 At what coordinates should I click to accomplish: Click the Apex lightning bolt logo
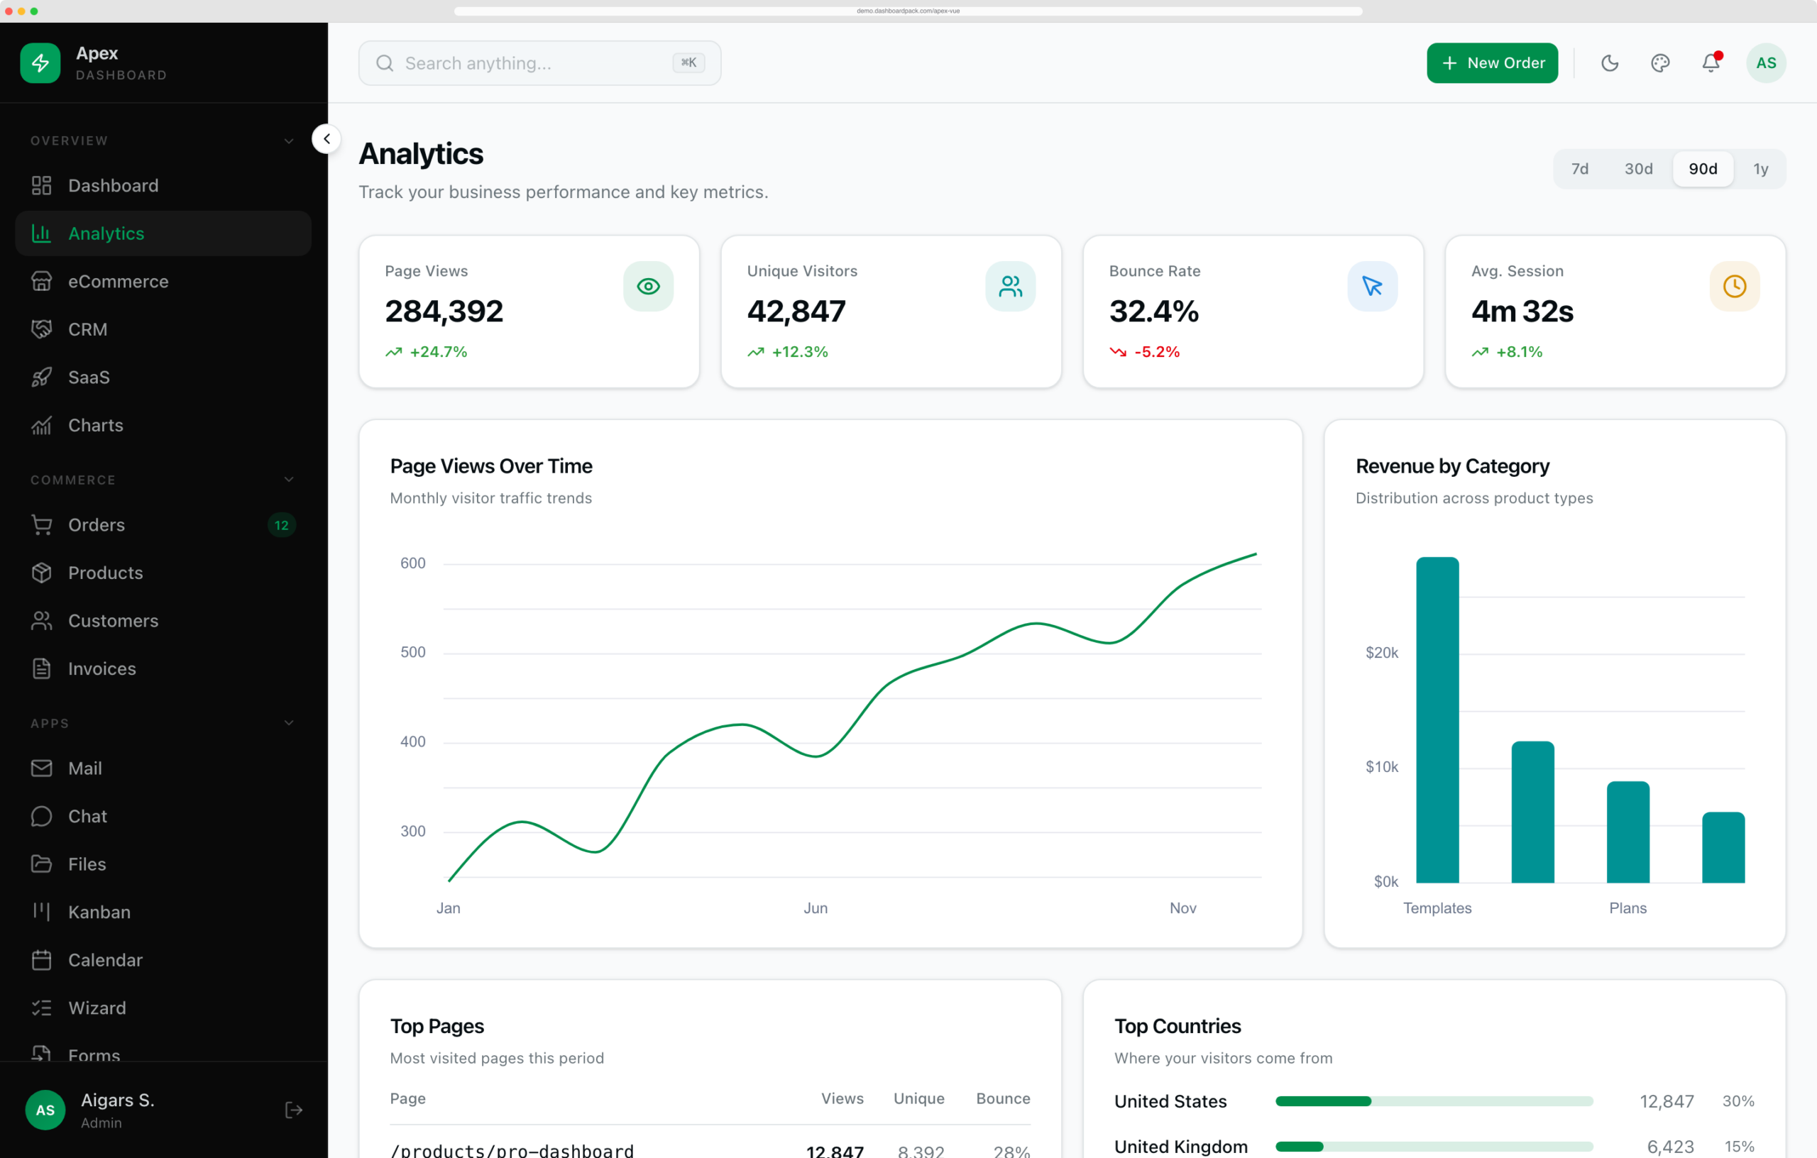[40, 62]
